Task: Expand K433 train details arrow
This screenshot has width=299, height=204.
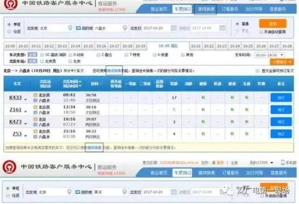Action: pyautogui.click(x=26, y=99)
